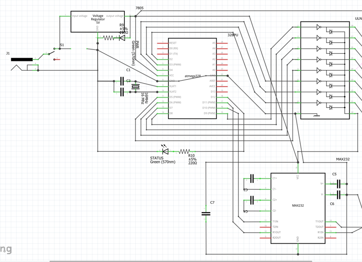The image size is (362, 262).
Task: Select the J1 power jack symbol
Action: coord(24,64)
